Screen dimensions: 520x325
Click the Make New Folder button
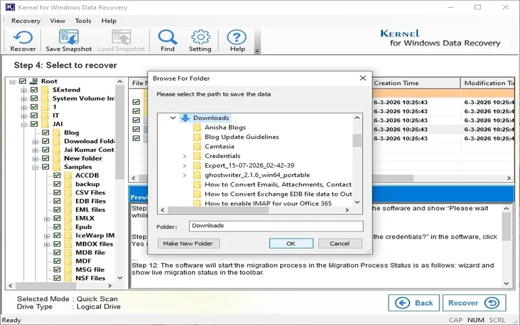tap(188, 243)
